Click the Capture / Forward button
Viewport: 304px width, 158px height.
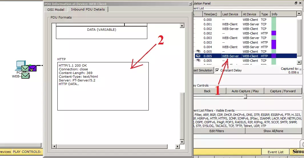[x=283, y=91]
